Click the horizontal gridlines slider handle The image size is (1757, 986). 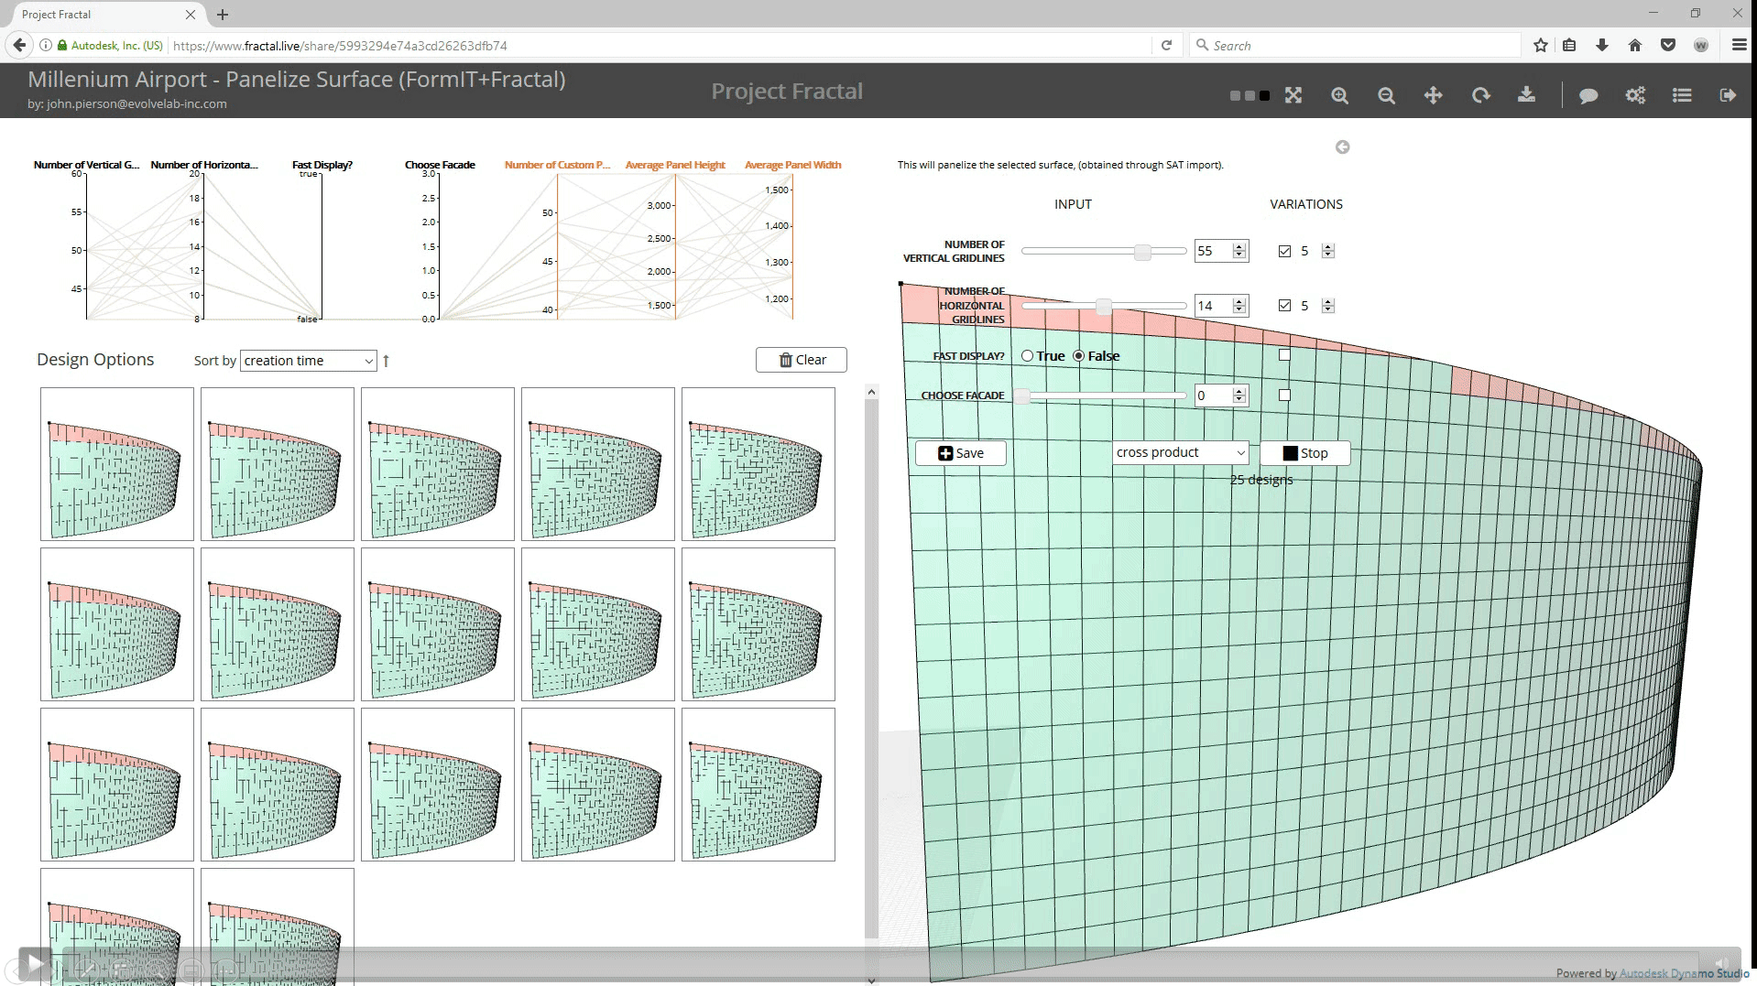[1104, 307]
